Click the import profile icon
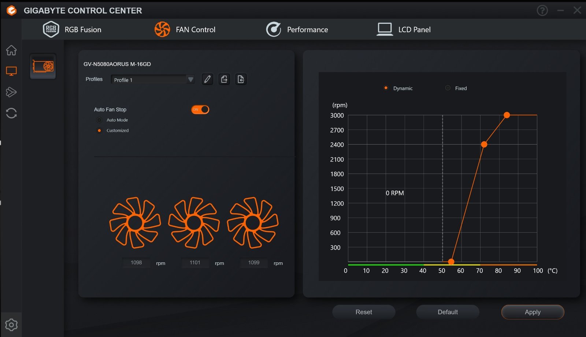 tap(241, 79)
